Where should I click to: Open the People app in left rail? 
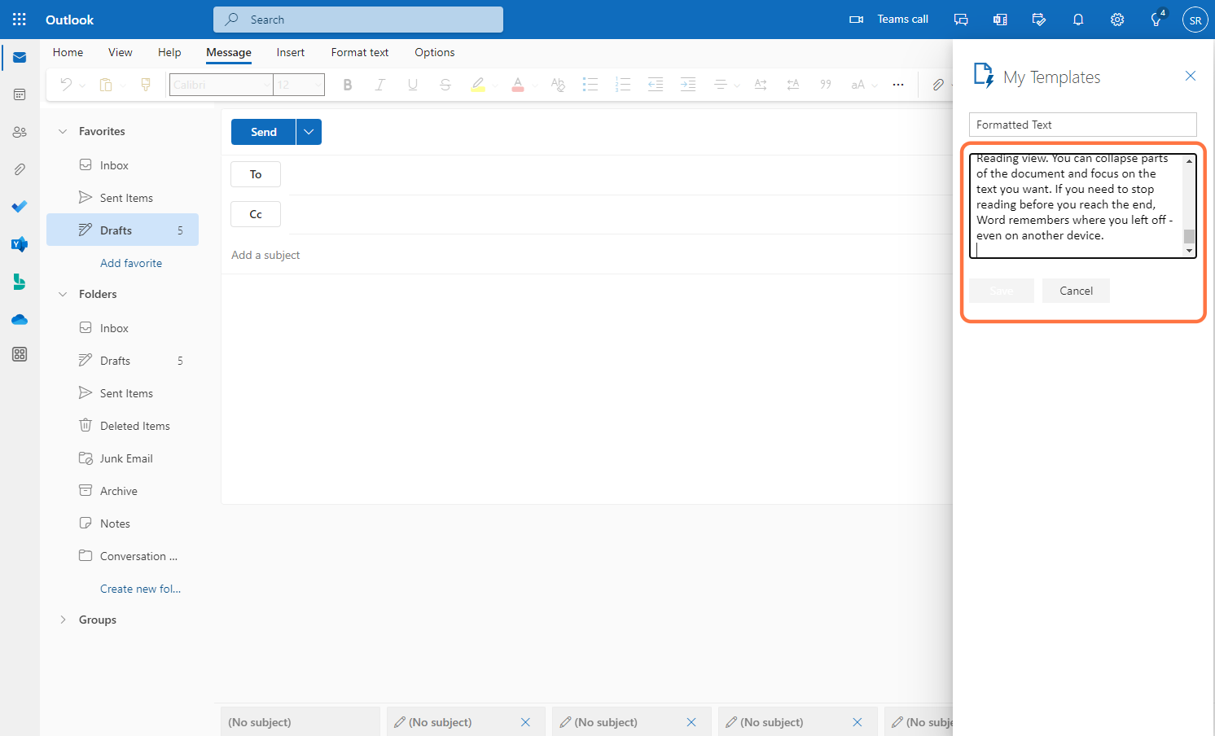pyautogui.click(x=20, y=132)
